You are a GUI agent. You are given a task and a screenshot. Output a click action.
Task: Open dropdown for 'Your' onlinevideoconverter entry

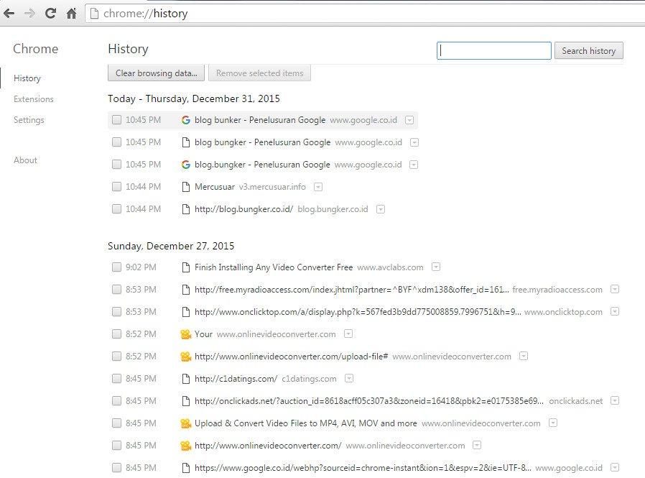point(348,334)
